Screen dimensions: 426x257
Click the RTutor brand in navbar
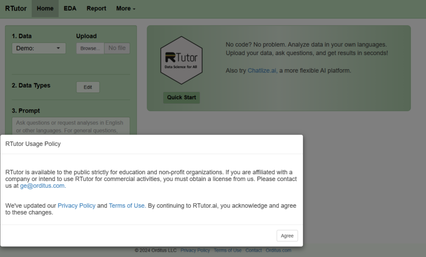pyautogui.click(x=16, y=8)
